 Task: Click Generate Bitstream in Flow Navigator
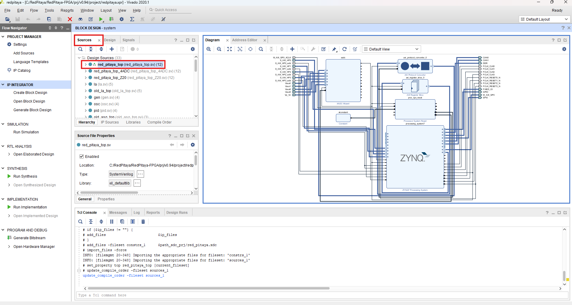tap(29, 238)
